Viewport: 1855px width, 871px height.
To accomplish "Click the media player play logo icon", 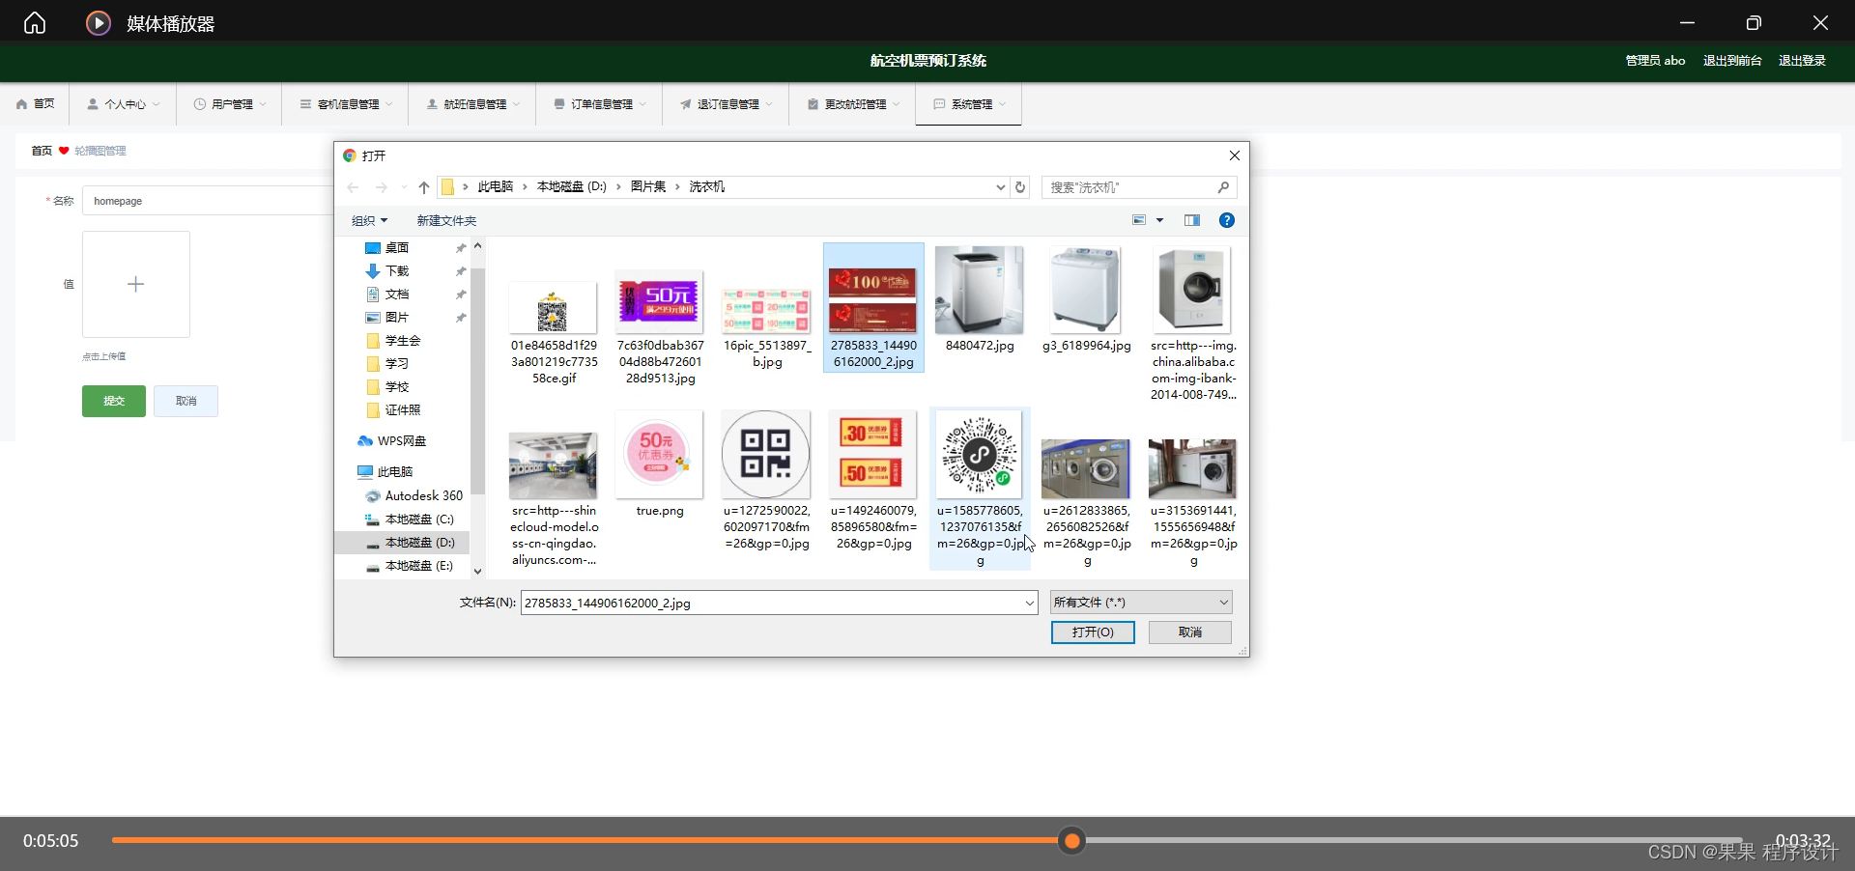I will pos(99,22).
